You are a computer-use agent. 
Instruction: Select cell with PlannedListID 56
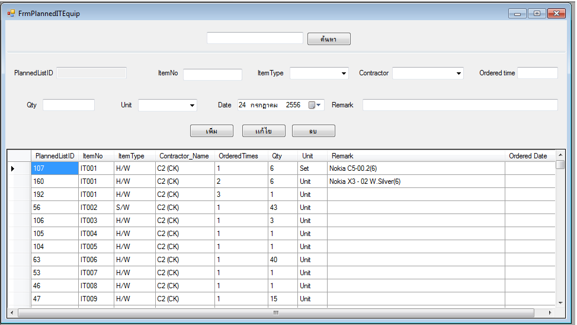pos(55,208)
